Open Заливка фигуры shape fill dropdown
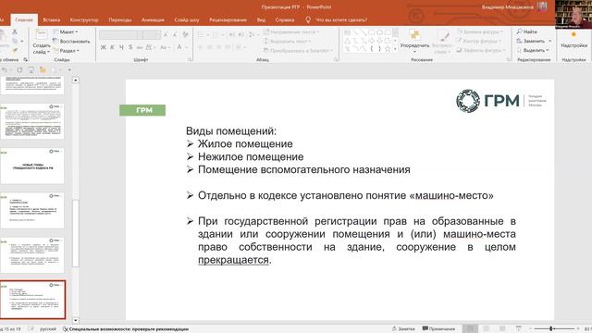The width and height of the screenshot is (592, 333). 479,31
